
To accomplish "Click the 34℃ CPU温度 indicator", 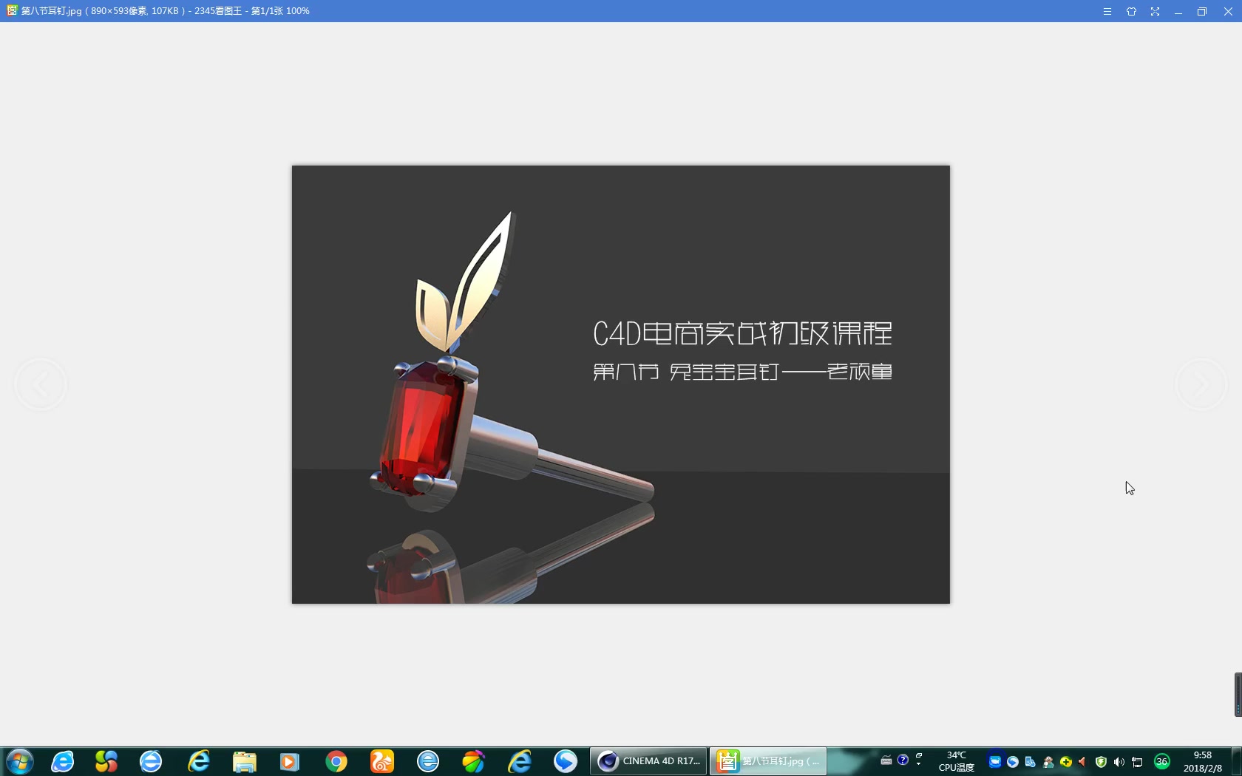I will pyautogui.click(x=957, y=761).
